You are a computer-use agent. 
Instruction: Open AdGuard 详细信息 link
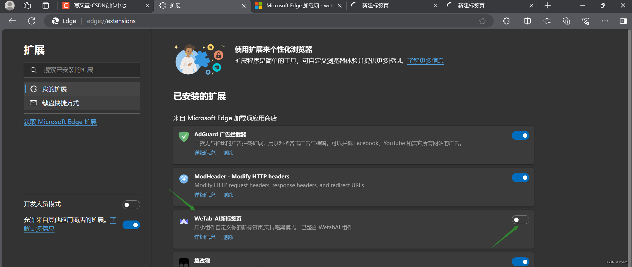click(205, 153)
